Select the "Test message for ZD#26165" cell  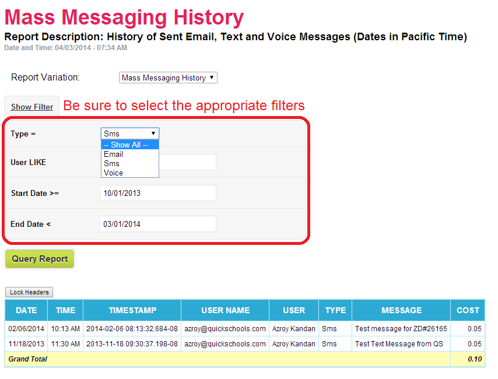[x=401, y=327]
